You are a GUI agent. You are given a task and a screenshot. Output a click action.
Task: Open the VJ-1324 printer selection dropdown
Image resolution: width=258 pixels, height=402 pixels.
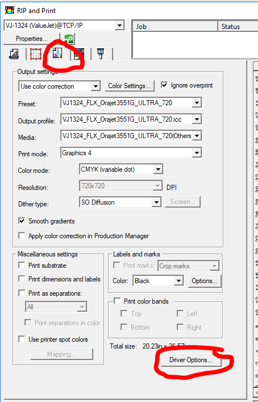click(x=64, y=26)
